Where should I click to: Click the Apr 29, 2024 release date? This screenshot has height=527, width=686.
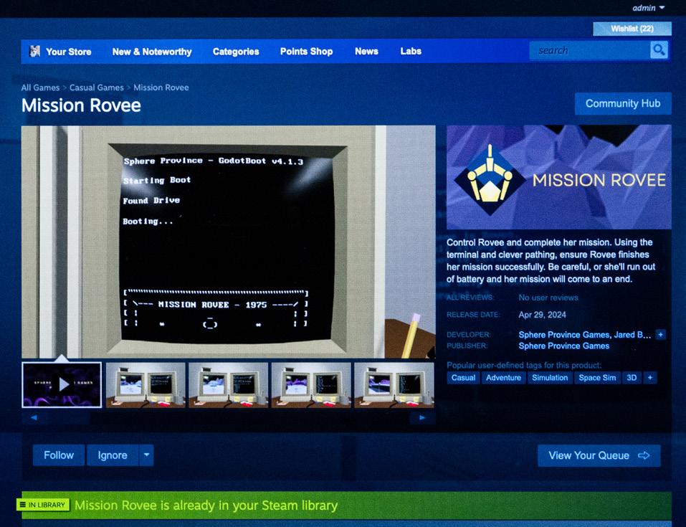(x=542, y=315)
